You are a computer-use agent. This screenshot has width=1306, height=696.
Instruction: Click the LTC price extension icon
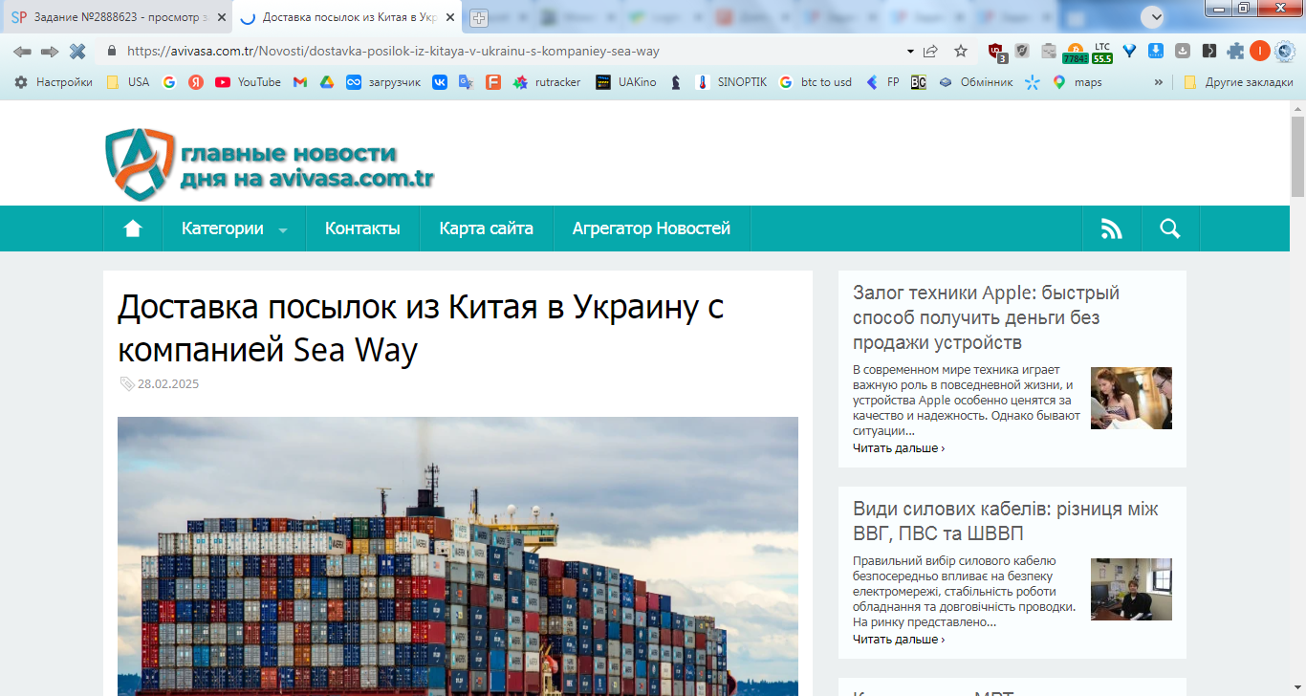(x=1102, y=53)
